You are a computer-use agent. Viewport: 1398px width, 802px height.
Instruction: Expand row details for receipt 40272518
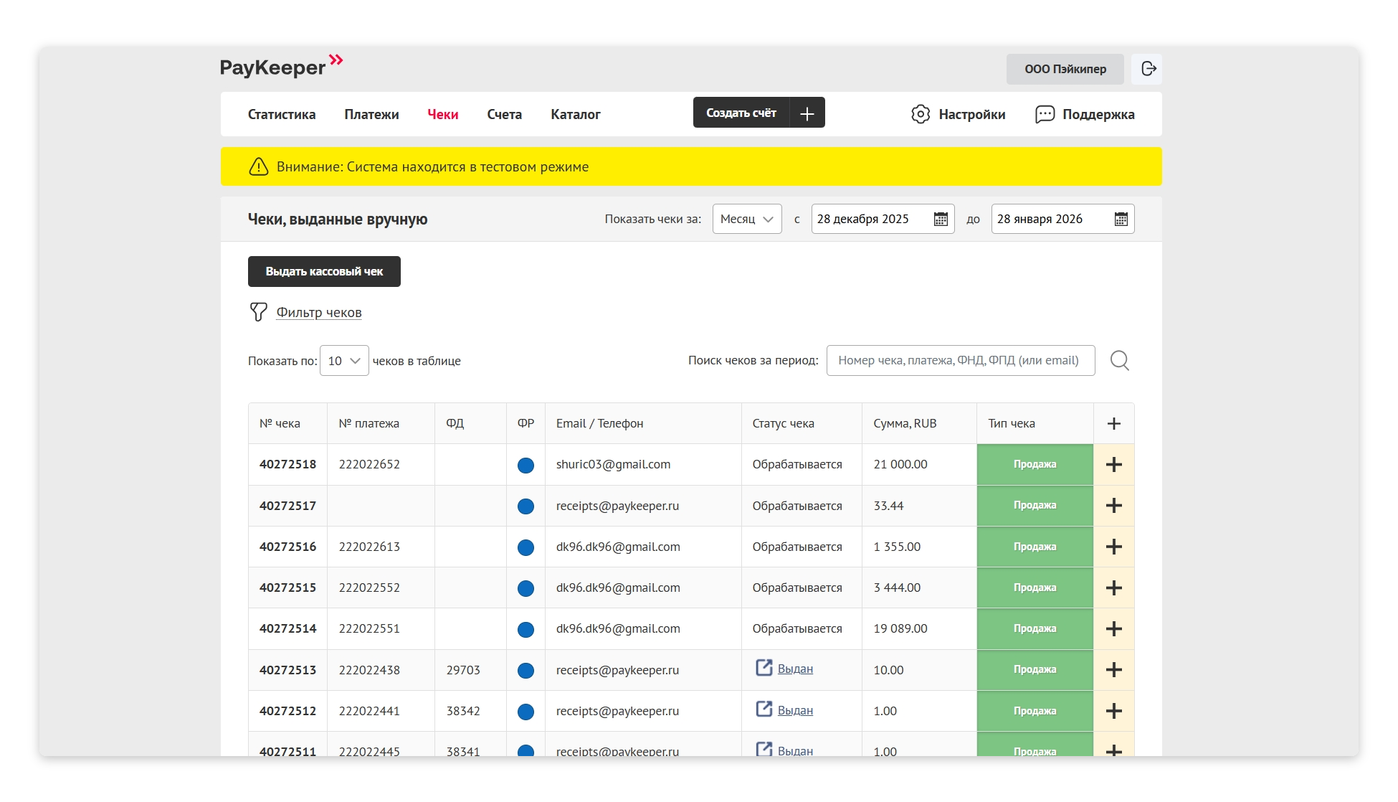point(1113,465)
